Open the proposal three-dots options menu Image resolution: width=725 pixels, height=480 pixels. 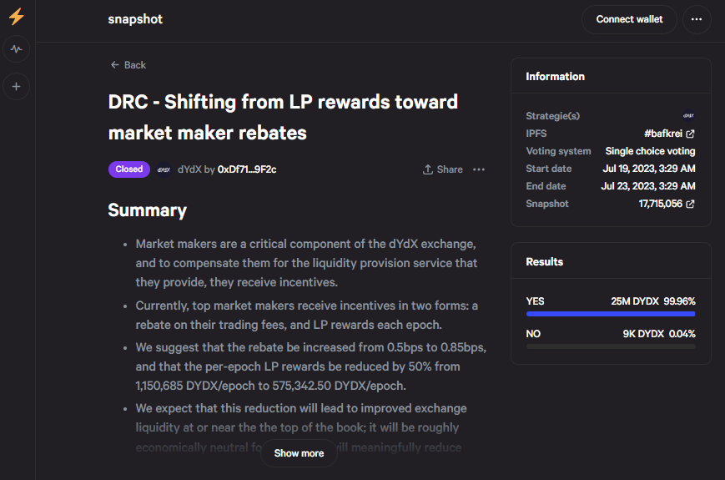(x=479, y=169)
